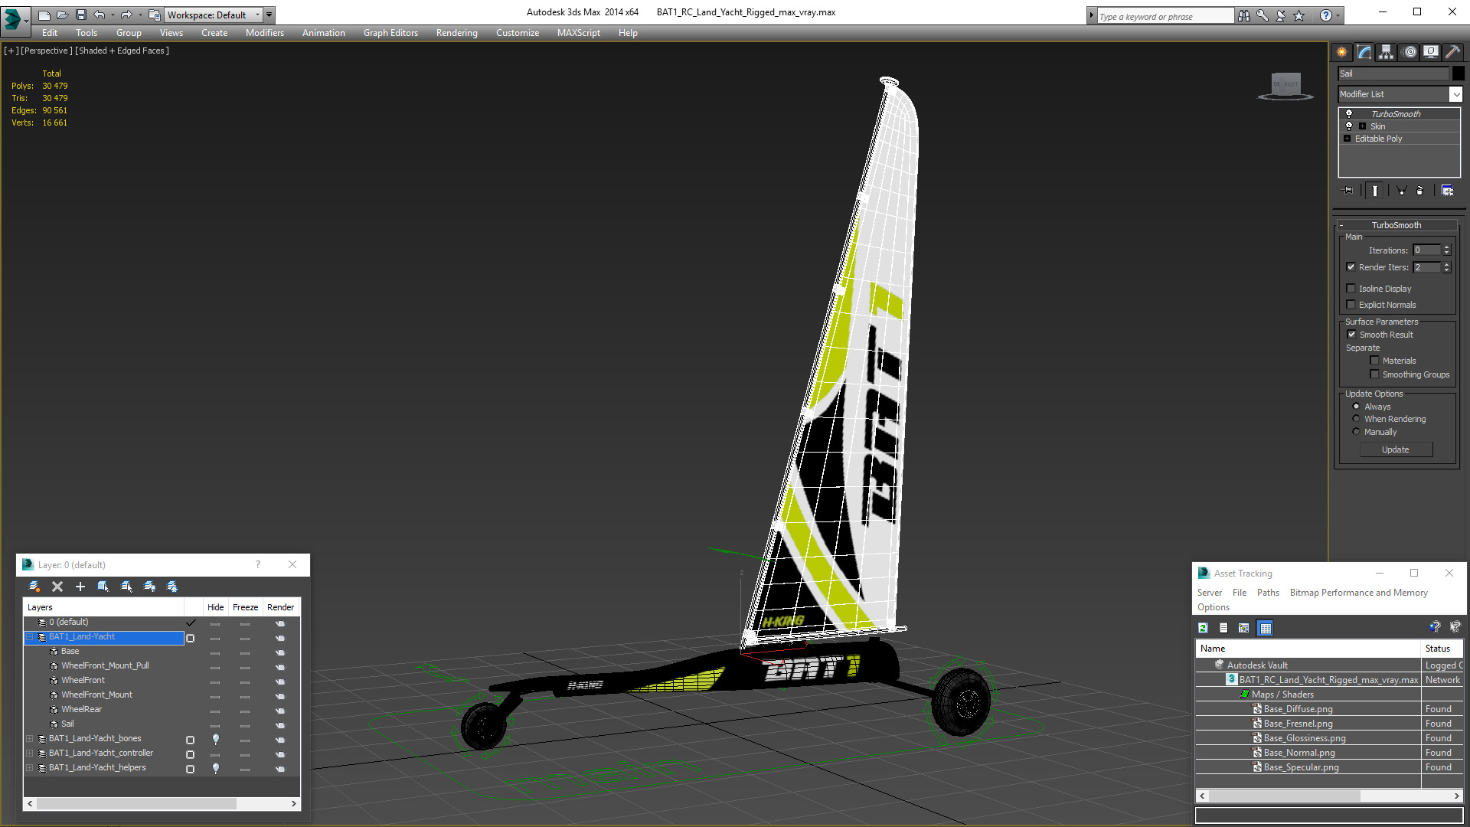Click the New Scene icon in quick toolbar

click(44, 15)
